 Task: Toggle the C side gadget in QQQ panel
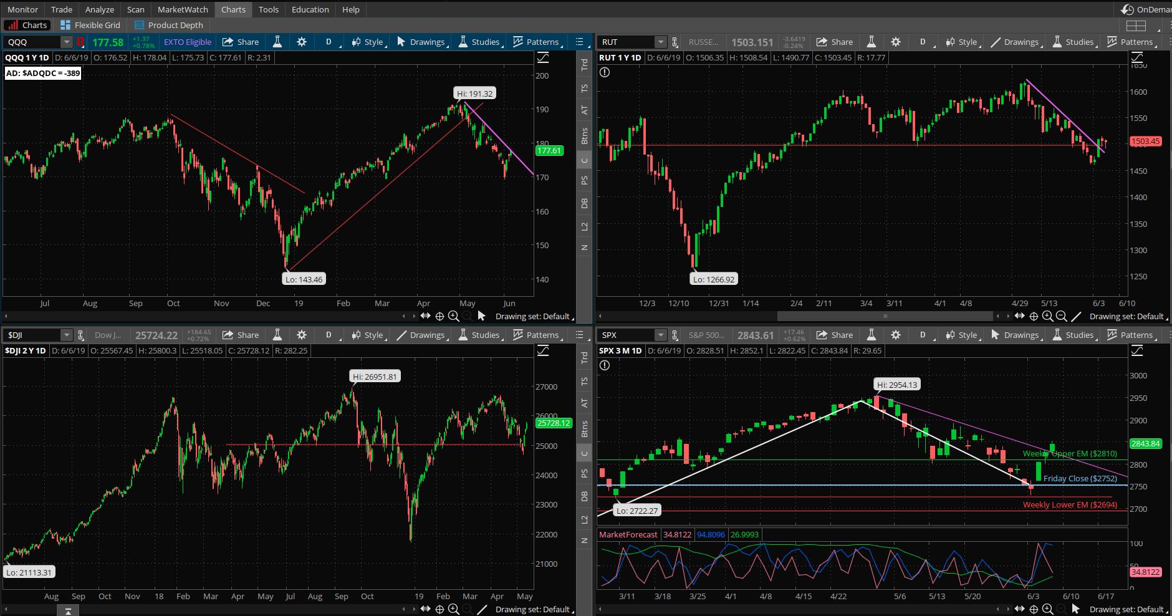coord(584,160)
